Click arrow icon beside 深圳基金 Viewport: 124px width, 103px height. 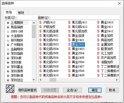pyautogui.click(x=8, y=67)
